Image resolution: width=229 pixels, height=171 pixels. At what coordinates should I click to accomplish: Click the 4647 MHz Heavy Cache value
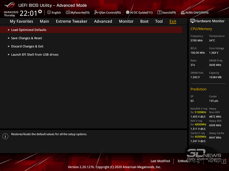[215, 138]
